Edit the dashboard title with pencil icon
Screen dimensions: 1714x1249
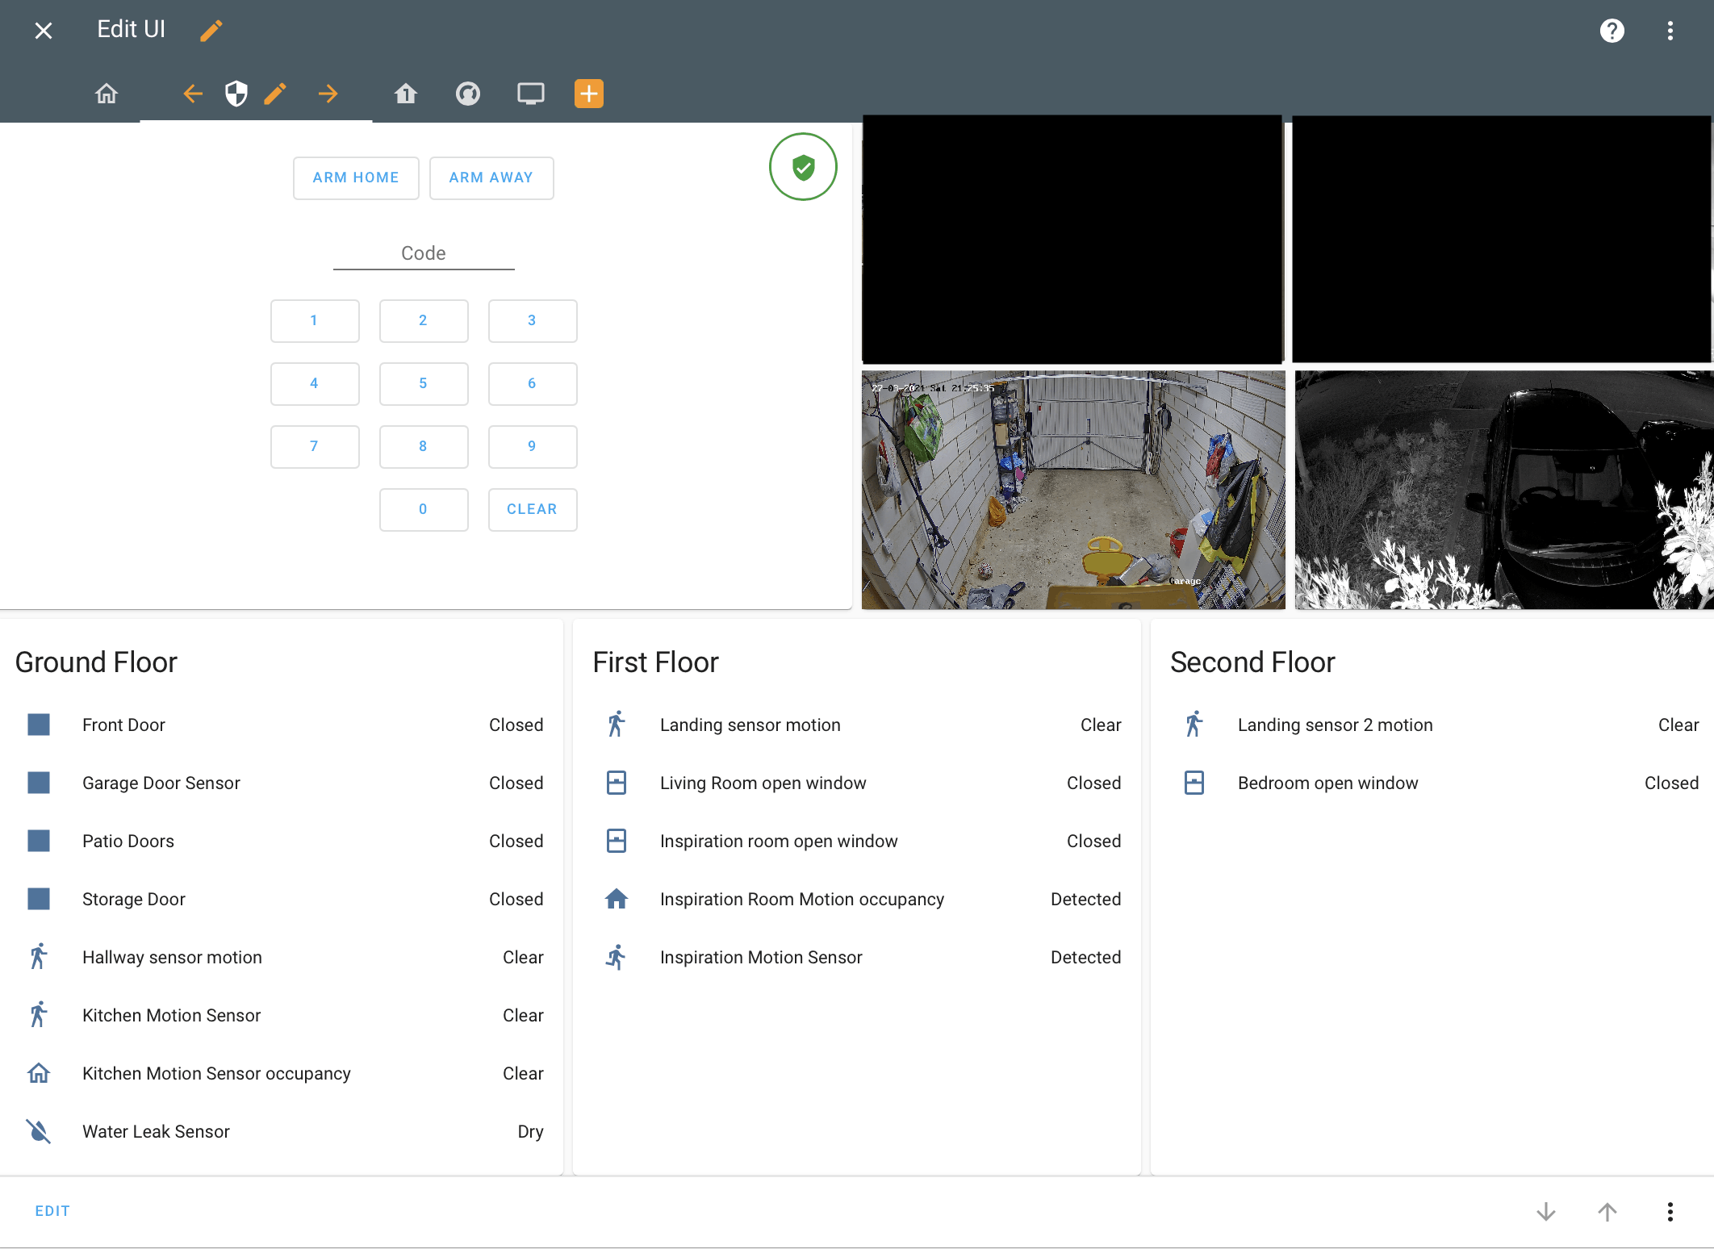click(211, 31)
